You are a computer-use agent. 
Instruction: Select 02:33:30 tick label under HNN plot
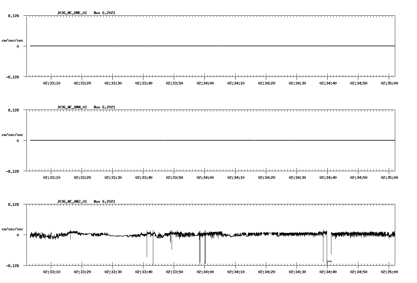113,177
